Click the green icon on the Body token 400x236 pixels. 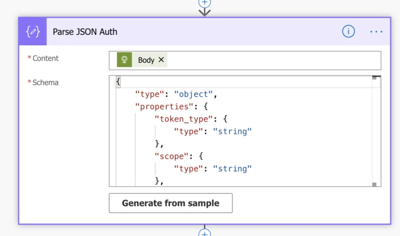click(124, 60)
